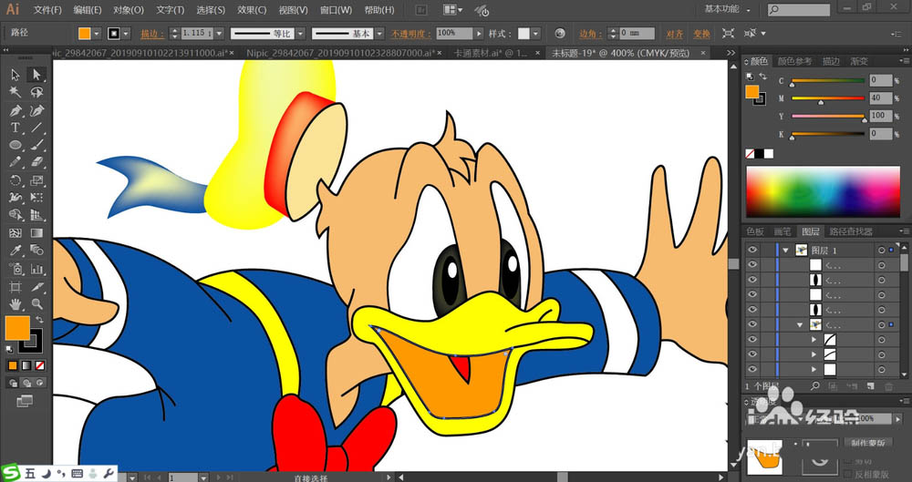The image size is (912, 482).
Task: Select the Line Segment tool
Action: pyautogui.click(x=36, y=128)
